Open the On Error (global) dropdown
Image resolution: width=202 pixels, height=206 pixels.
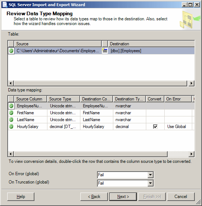(x=151, y=175)
